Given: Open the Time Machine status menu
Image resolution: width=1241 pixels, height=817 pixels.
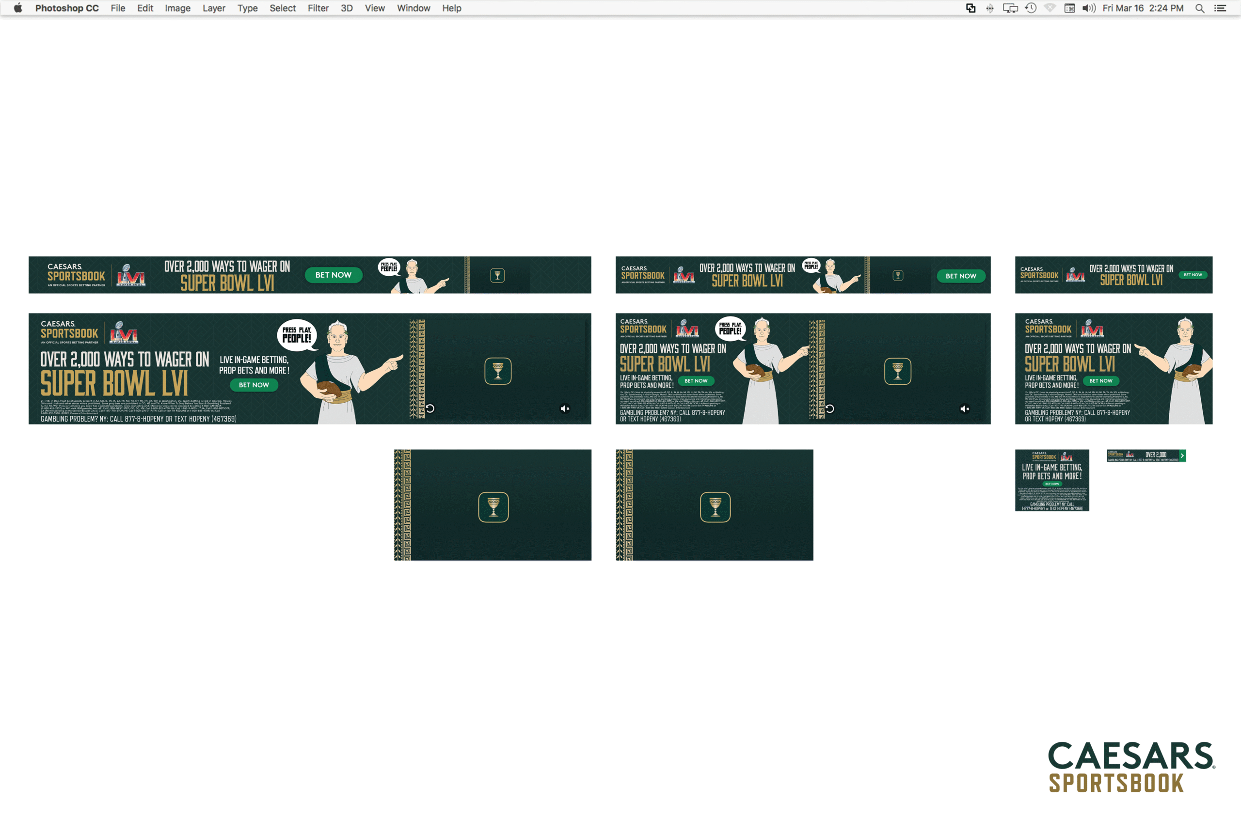Looking at the screenshot, I should pos(1031,8).
